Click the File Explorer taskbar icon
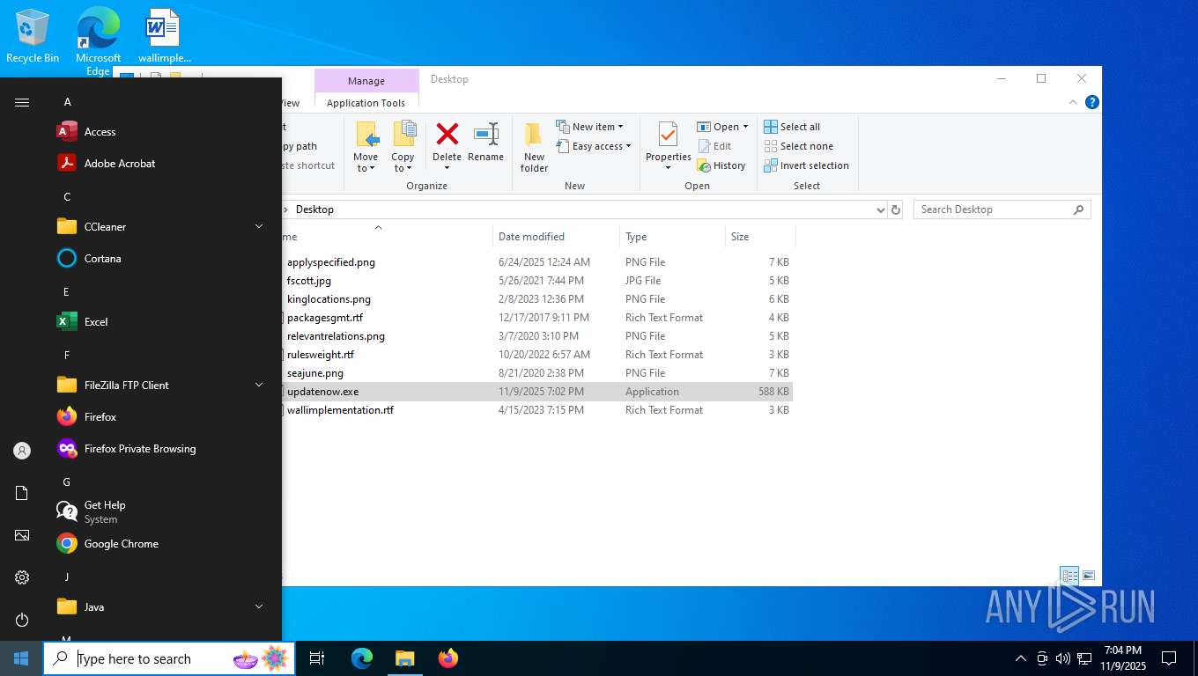The image size is (1198, 676). click(x=404, y=658)
